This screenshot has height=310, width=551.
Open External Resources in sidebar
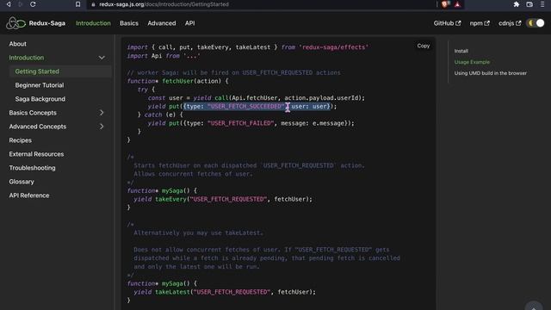click(36, 154)
